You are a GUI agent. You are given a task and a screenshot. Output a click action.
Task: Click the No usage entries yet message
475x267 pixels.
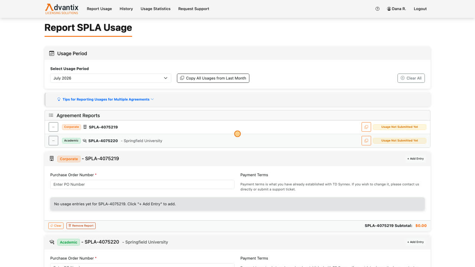pos(237,204)
